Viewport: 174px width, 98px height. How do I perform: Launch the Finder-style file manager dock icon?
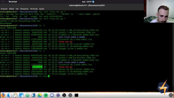pyautogui.click(x=9, y=95)
